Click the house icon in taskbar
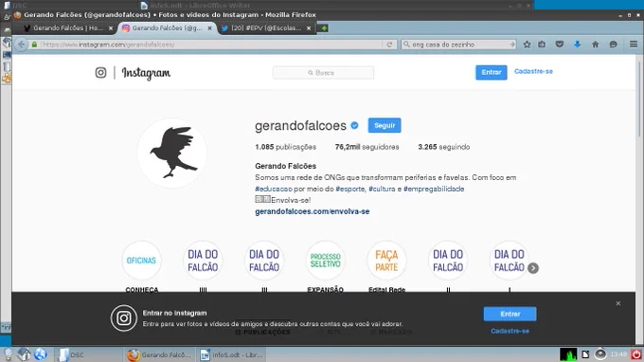 24,354
